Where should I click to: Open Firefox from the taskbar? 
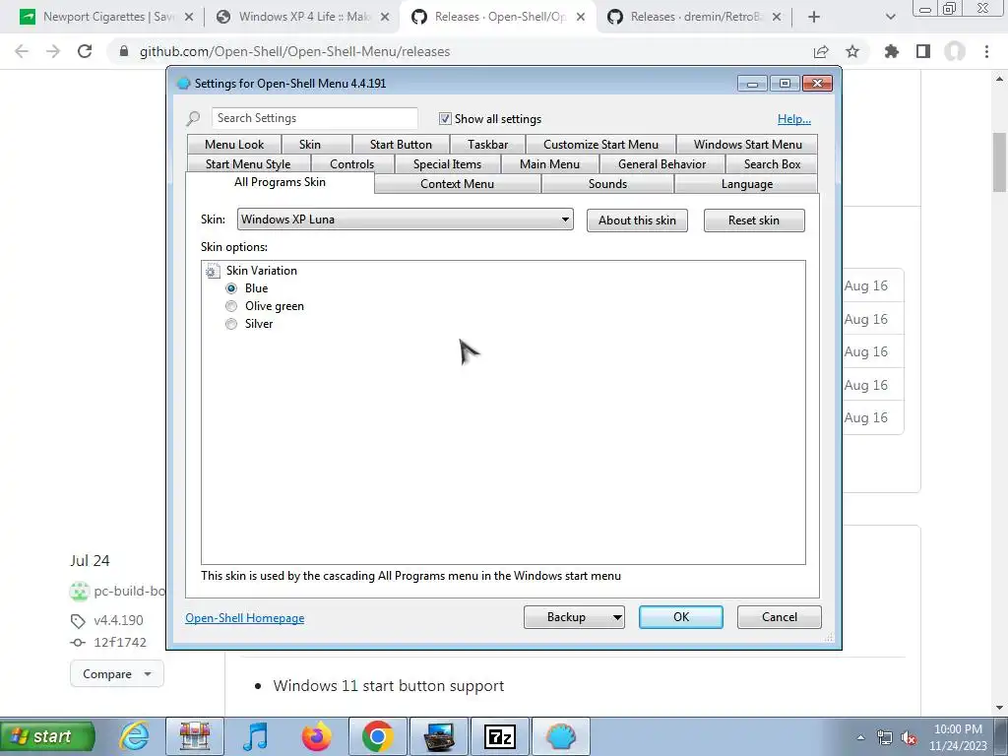click(316, 736)
